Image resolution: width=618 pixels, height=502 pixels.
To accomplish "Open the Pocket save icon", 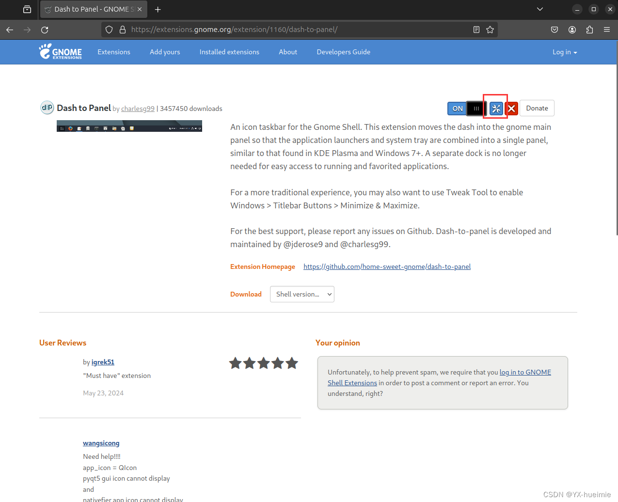I will click(x=555, y=30).
